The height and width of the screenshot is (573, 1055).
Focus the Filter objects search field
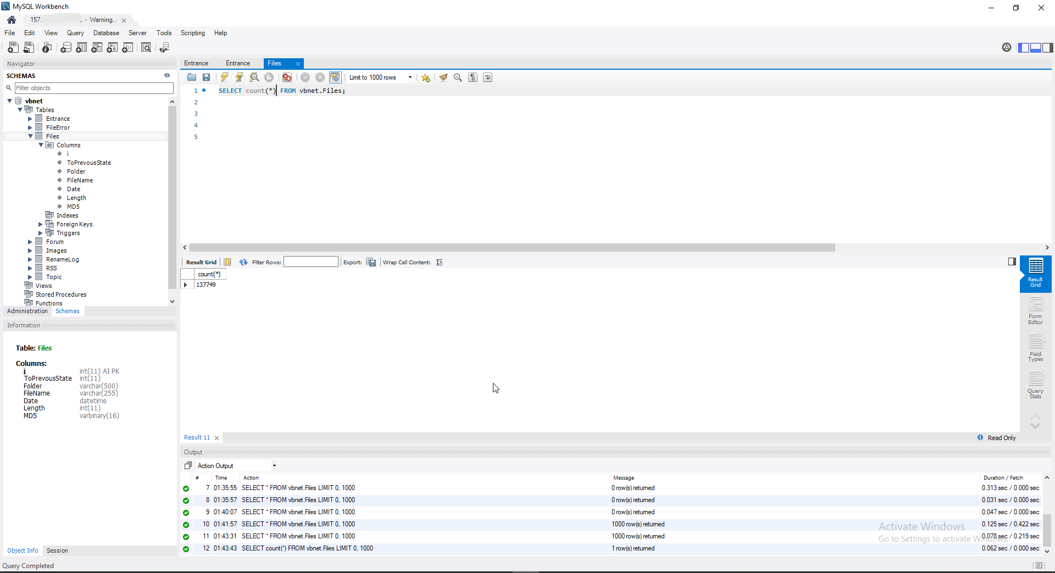94,88
